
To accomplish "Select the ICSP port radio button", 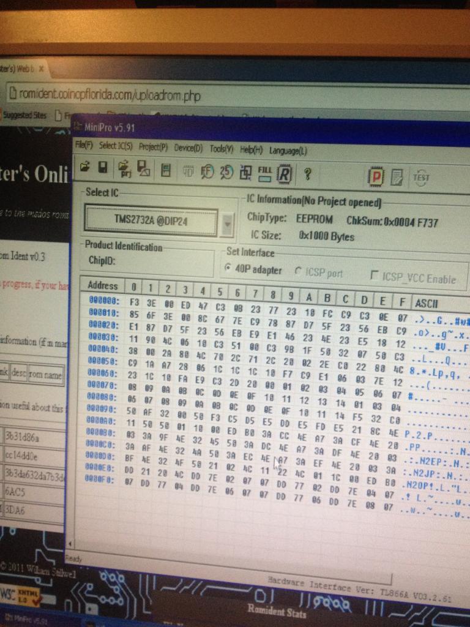I will pos(299,272).
